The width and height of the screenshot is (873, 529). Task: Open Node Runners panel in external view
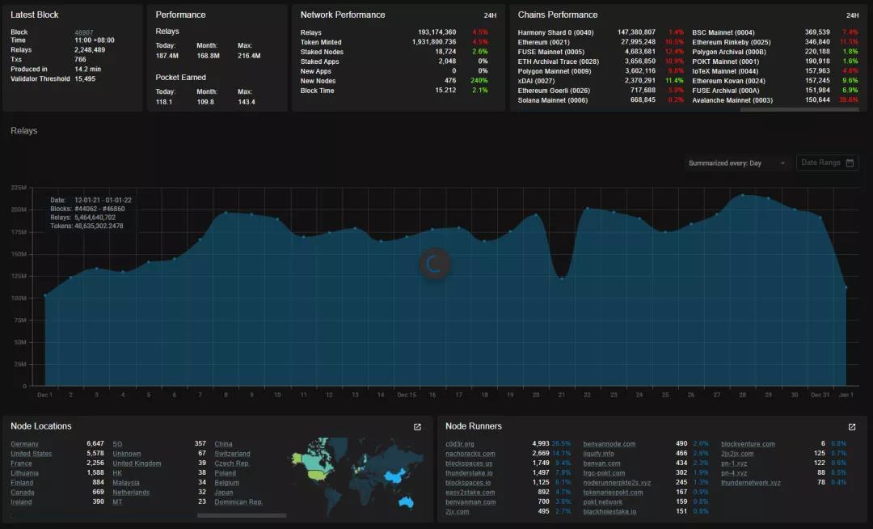tap(851, 427)
